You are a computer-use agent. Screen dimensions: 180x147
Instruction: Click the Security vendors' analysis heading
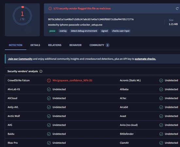(x=23, y=72)
